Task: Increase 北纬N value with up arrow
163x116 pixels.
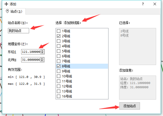Action: [x=42, y=59]
